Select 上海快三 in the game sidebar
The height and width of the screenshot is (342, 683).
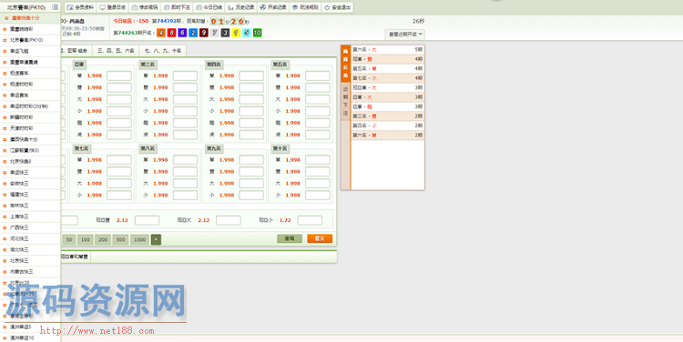[x=30, y=216]
